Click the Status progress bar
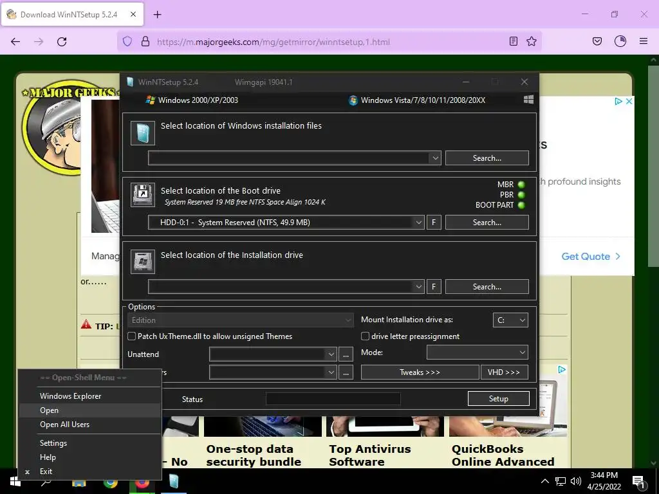The image size is (659, 494). tap(333, 399)
